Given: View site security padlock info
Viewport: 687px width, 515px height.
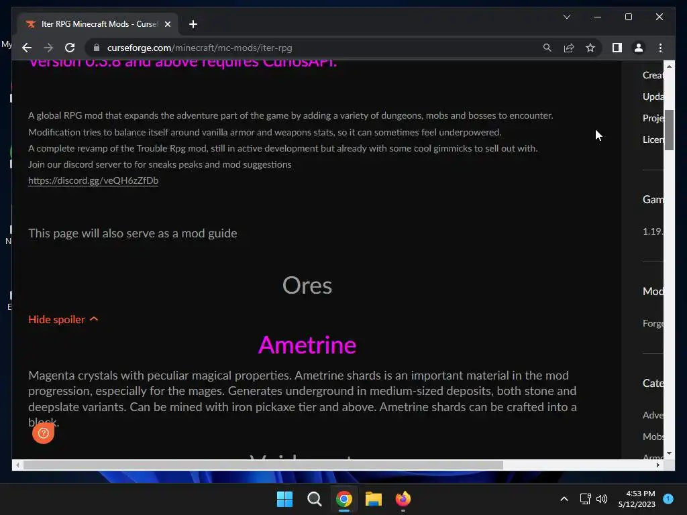Looking at the screenshot, I should [97, 48].
